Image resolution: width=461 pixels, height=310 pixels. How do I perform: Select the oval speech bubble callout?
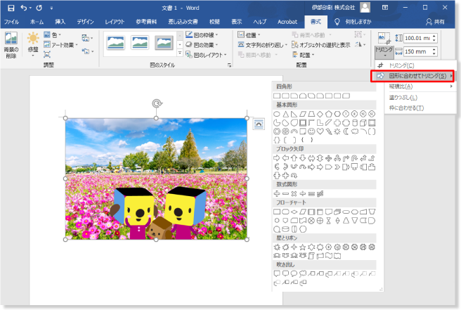coord(294,273)
